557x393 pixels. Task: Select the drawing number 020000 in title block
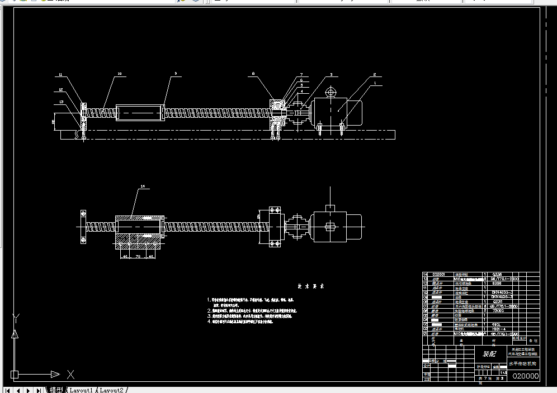(525, 376)
